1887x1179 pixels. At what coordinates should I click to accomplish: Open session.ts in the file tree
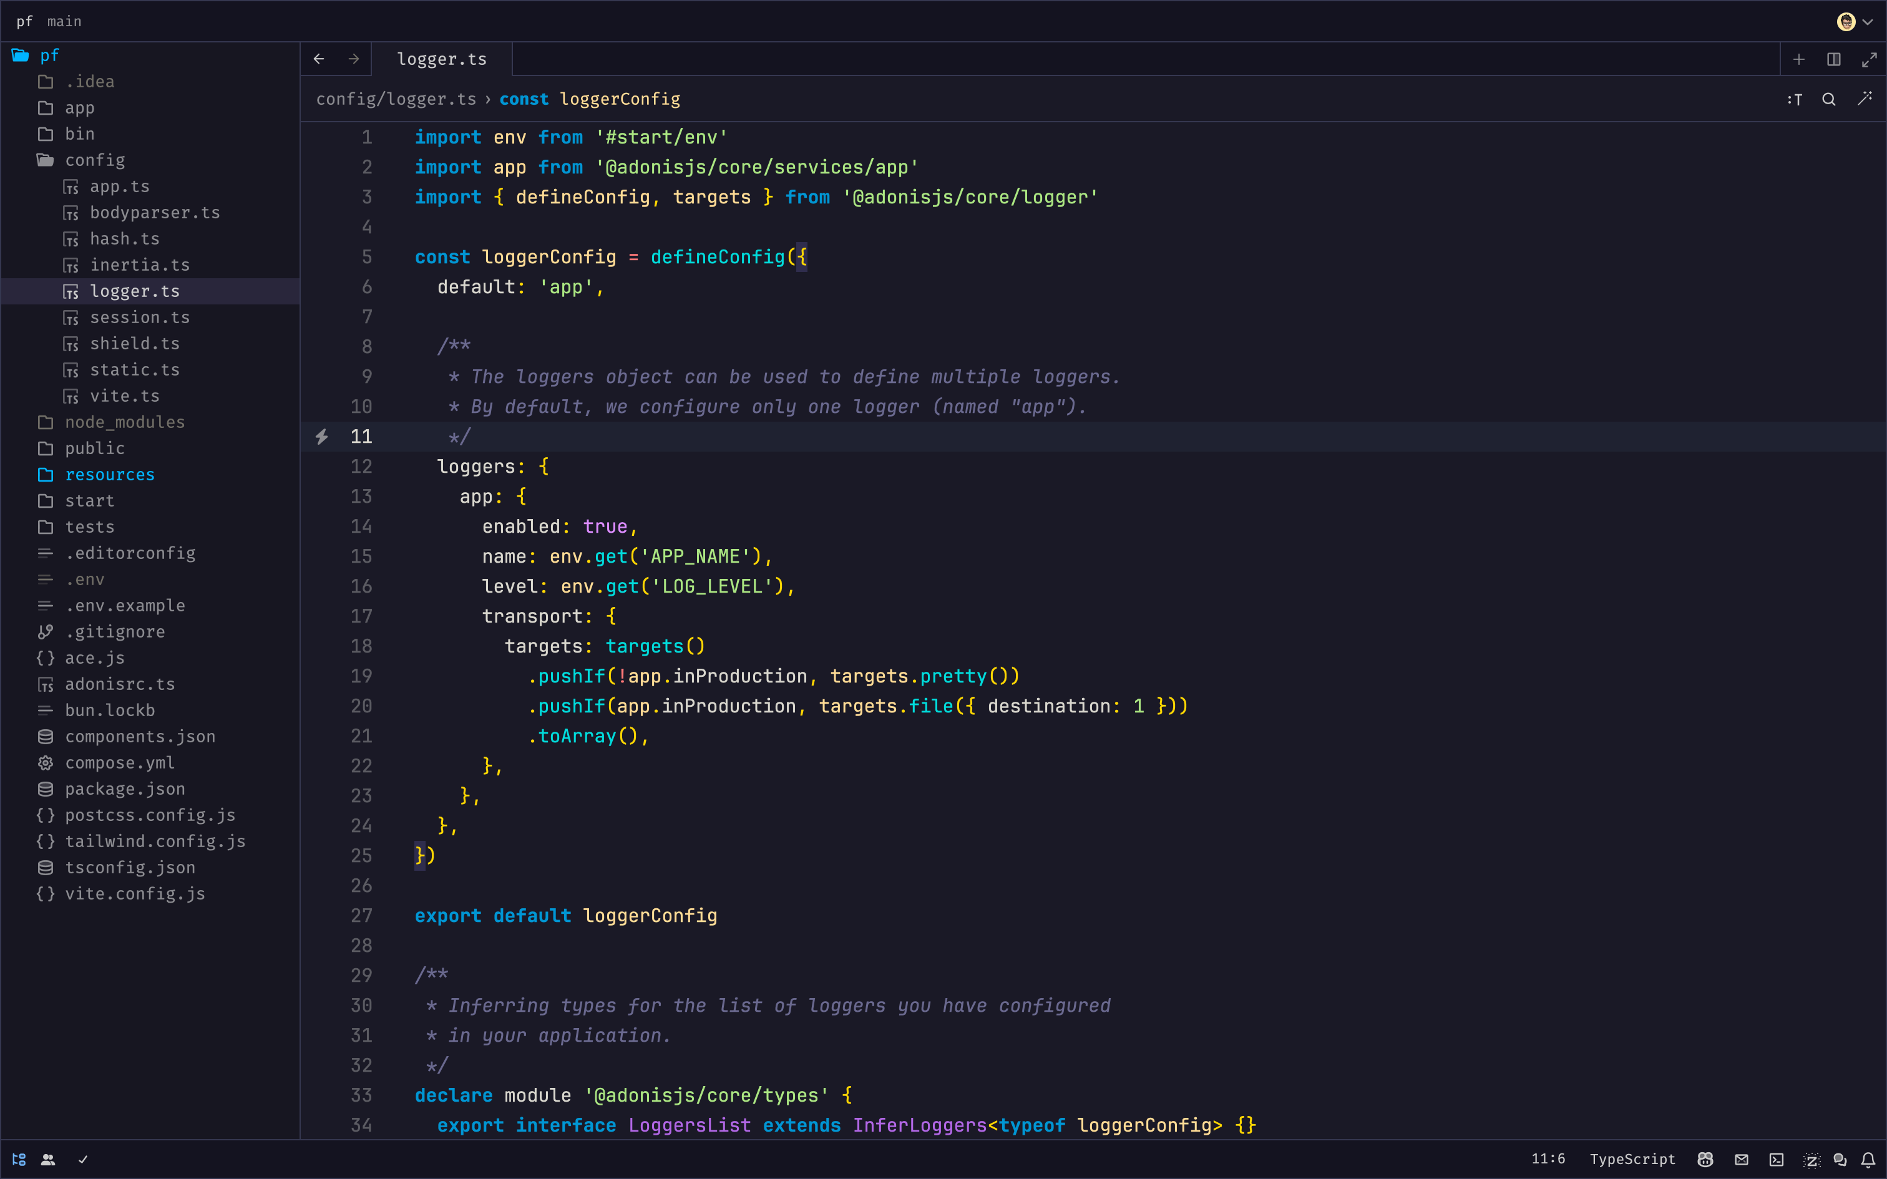(139, 318)
